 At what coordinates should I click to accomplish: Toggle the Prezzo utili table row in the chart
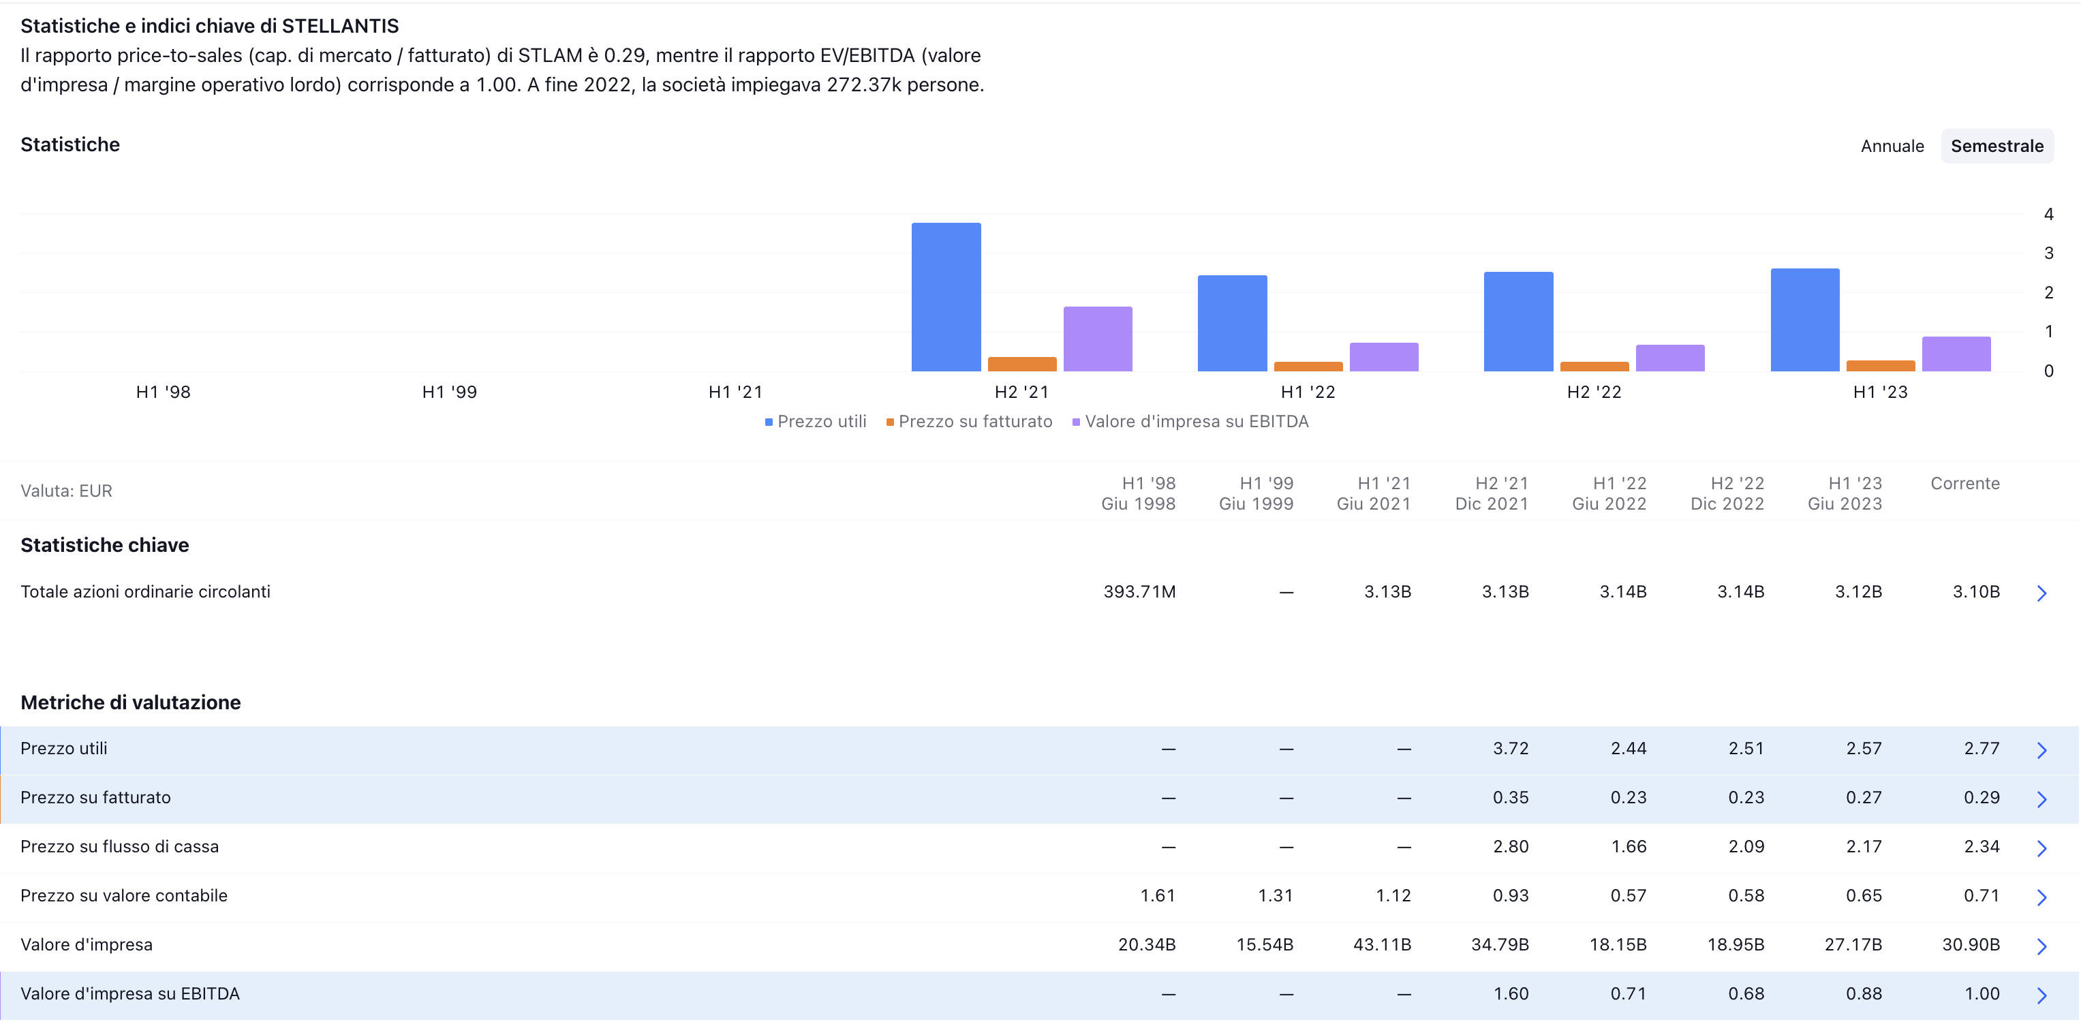click(64, 748)
